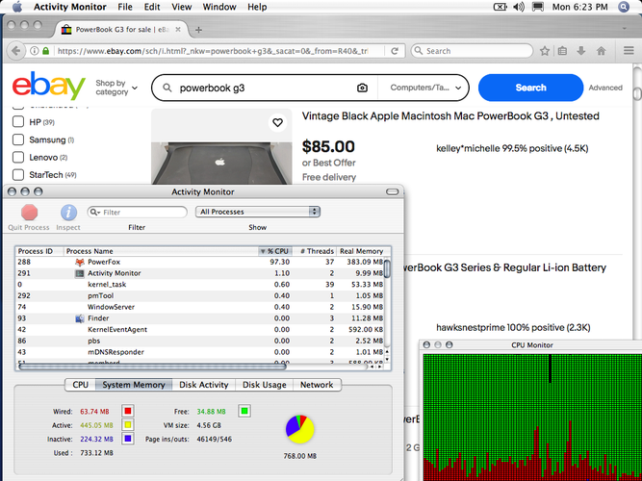Expand Shop by category menu
Screen dimensions: 642x481
pyautogui.click(x=116, y=88)
